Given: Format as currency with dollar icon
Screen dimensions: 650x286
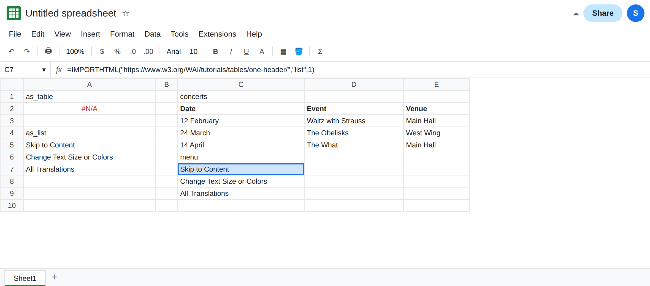Looking at the screenshot, I should point(102,51).
